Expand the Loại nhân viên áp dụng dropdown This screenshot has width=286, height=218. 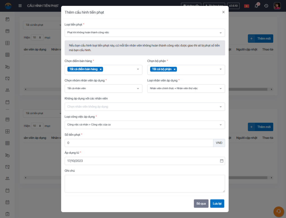(x=186, y=89)
